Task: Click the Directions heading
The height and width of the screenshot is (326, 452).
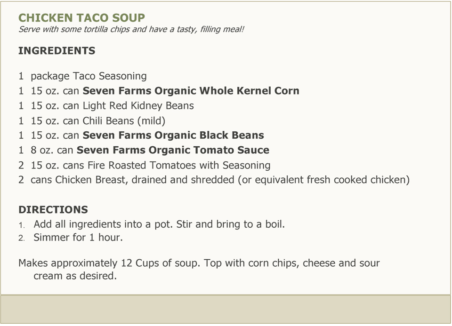Action: (53, 210)
